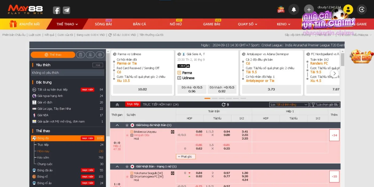Screen dimensions: 374x187
Task: Refresh the live events list
Action: click(224, 105)
